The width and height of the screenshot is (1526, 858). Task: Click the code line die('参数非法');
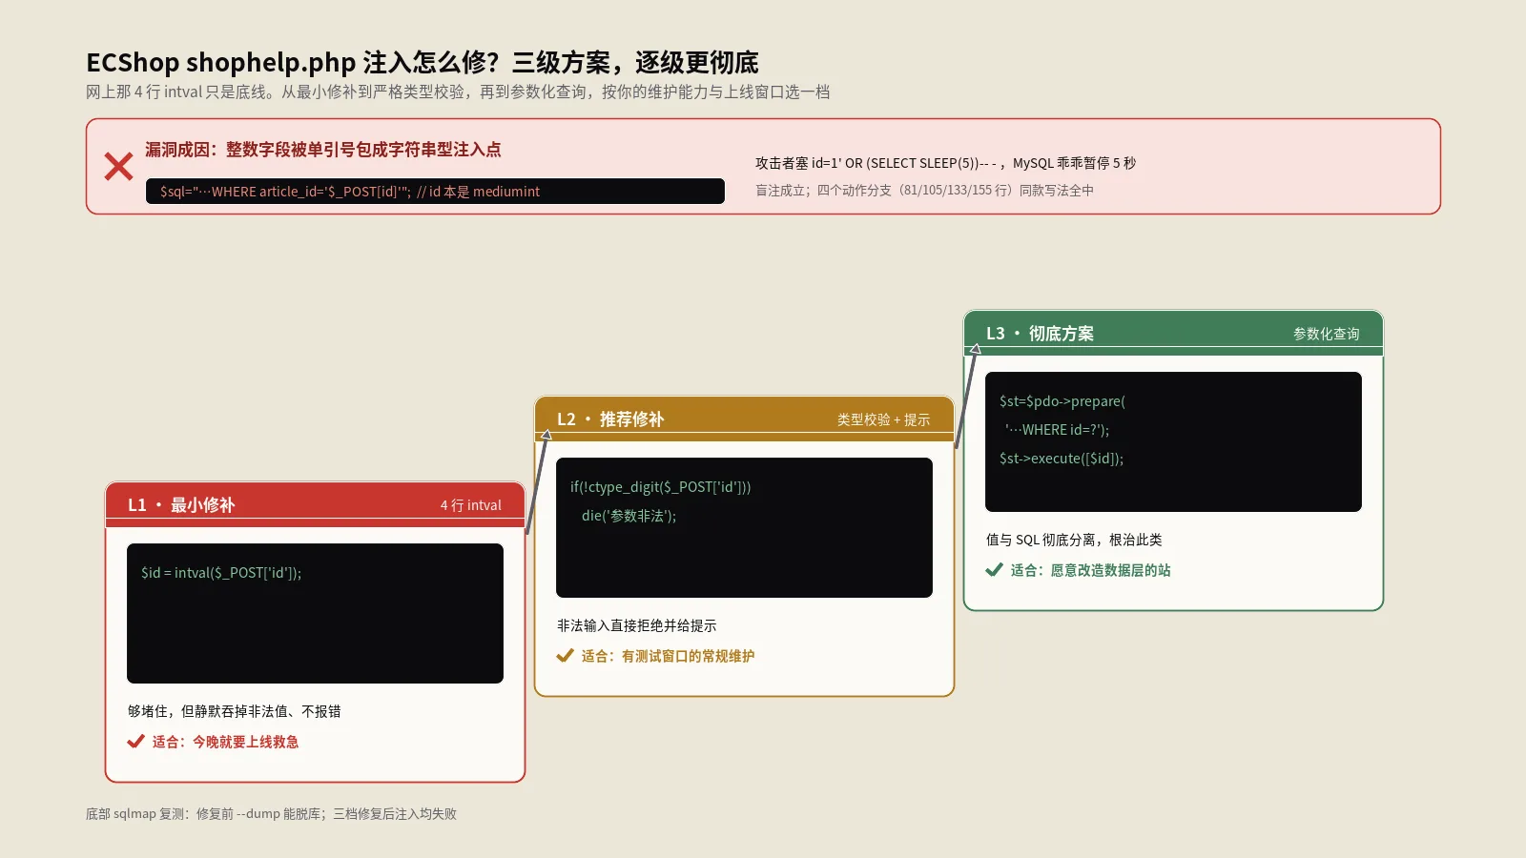629,515
